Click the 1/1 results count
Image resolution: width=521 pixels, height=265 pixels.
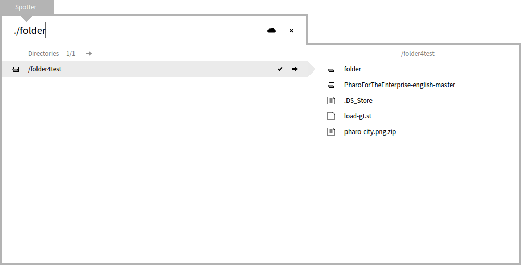[x=71, y=54]
